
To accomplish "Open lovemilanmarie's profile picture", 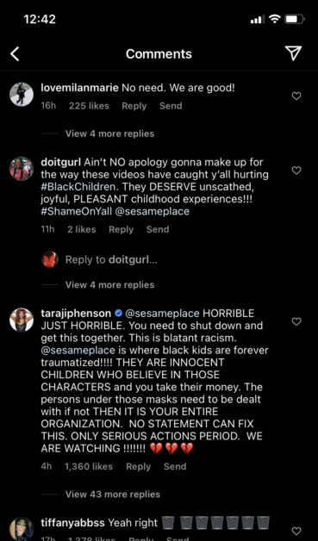I will (22, 94).
